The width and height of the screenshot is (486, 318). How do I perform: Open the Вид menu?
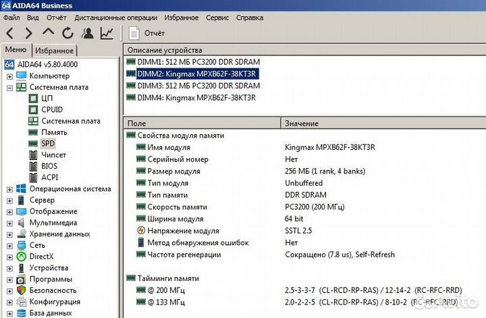pos(33,18)
